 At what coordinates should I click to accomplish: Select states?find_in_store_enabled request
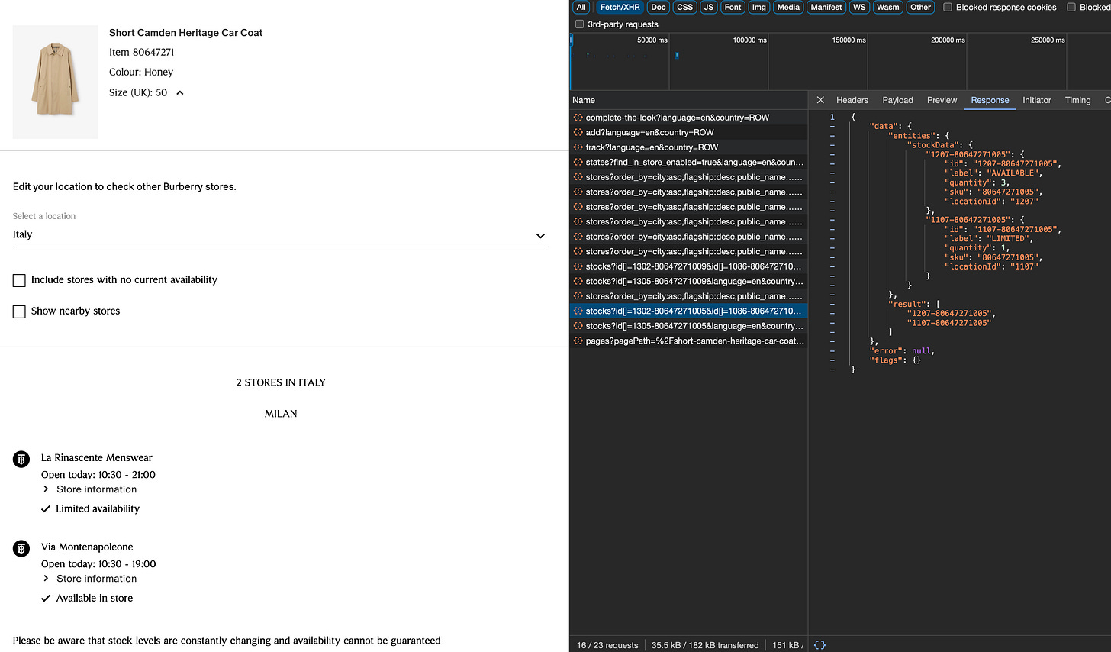688,162
